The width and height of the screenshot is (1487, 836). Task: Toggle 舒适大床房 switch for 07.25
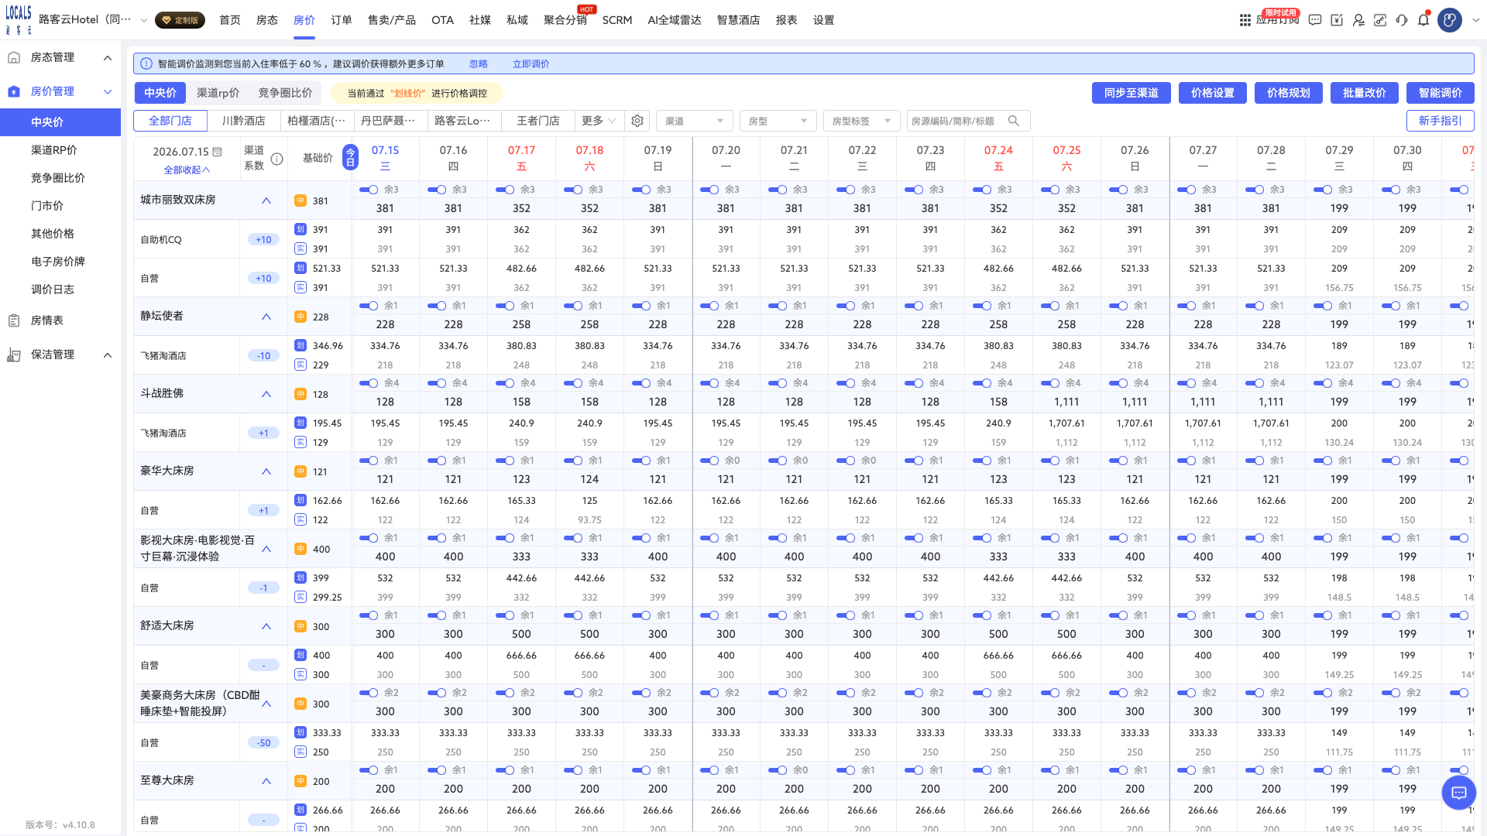click(x=1051, y=615)
